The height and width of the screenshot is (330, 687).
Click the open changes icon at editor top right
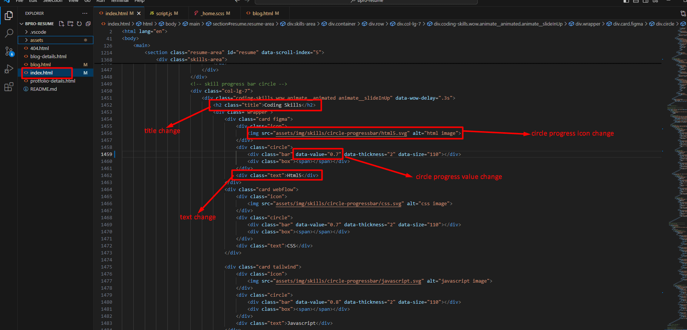click(683, 13)
